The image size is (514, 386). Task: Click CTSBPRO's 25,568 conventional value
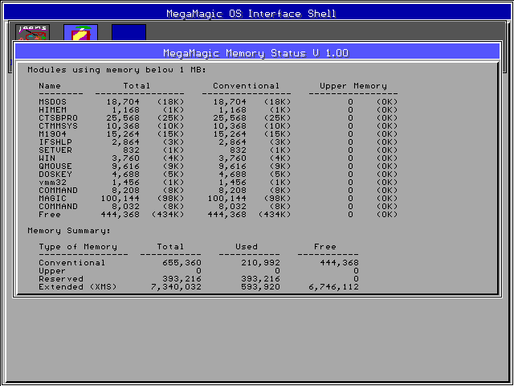click(230, 118)
